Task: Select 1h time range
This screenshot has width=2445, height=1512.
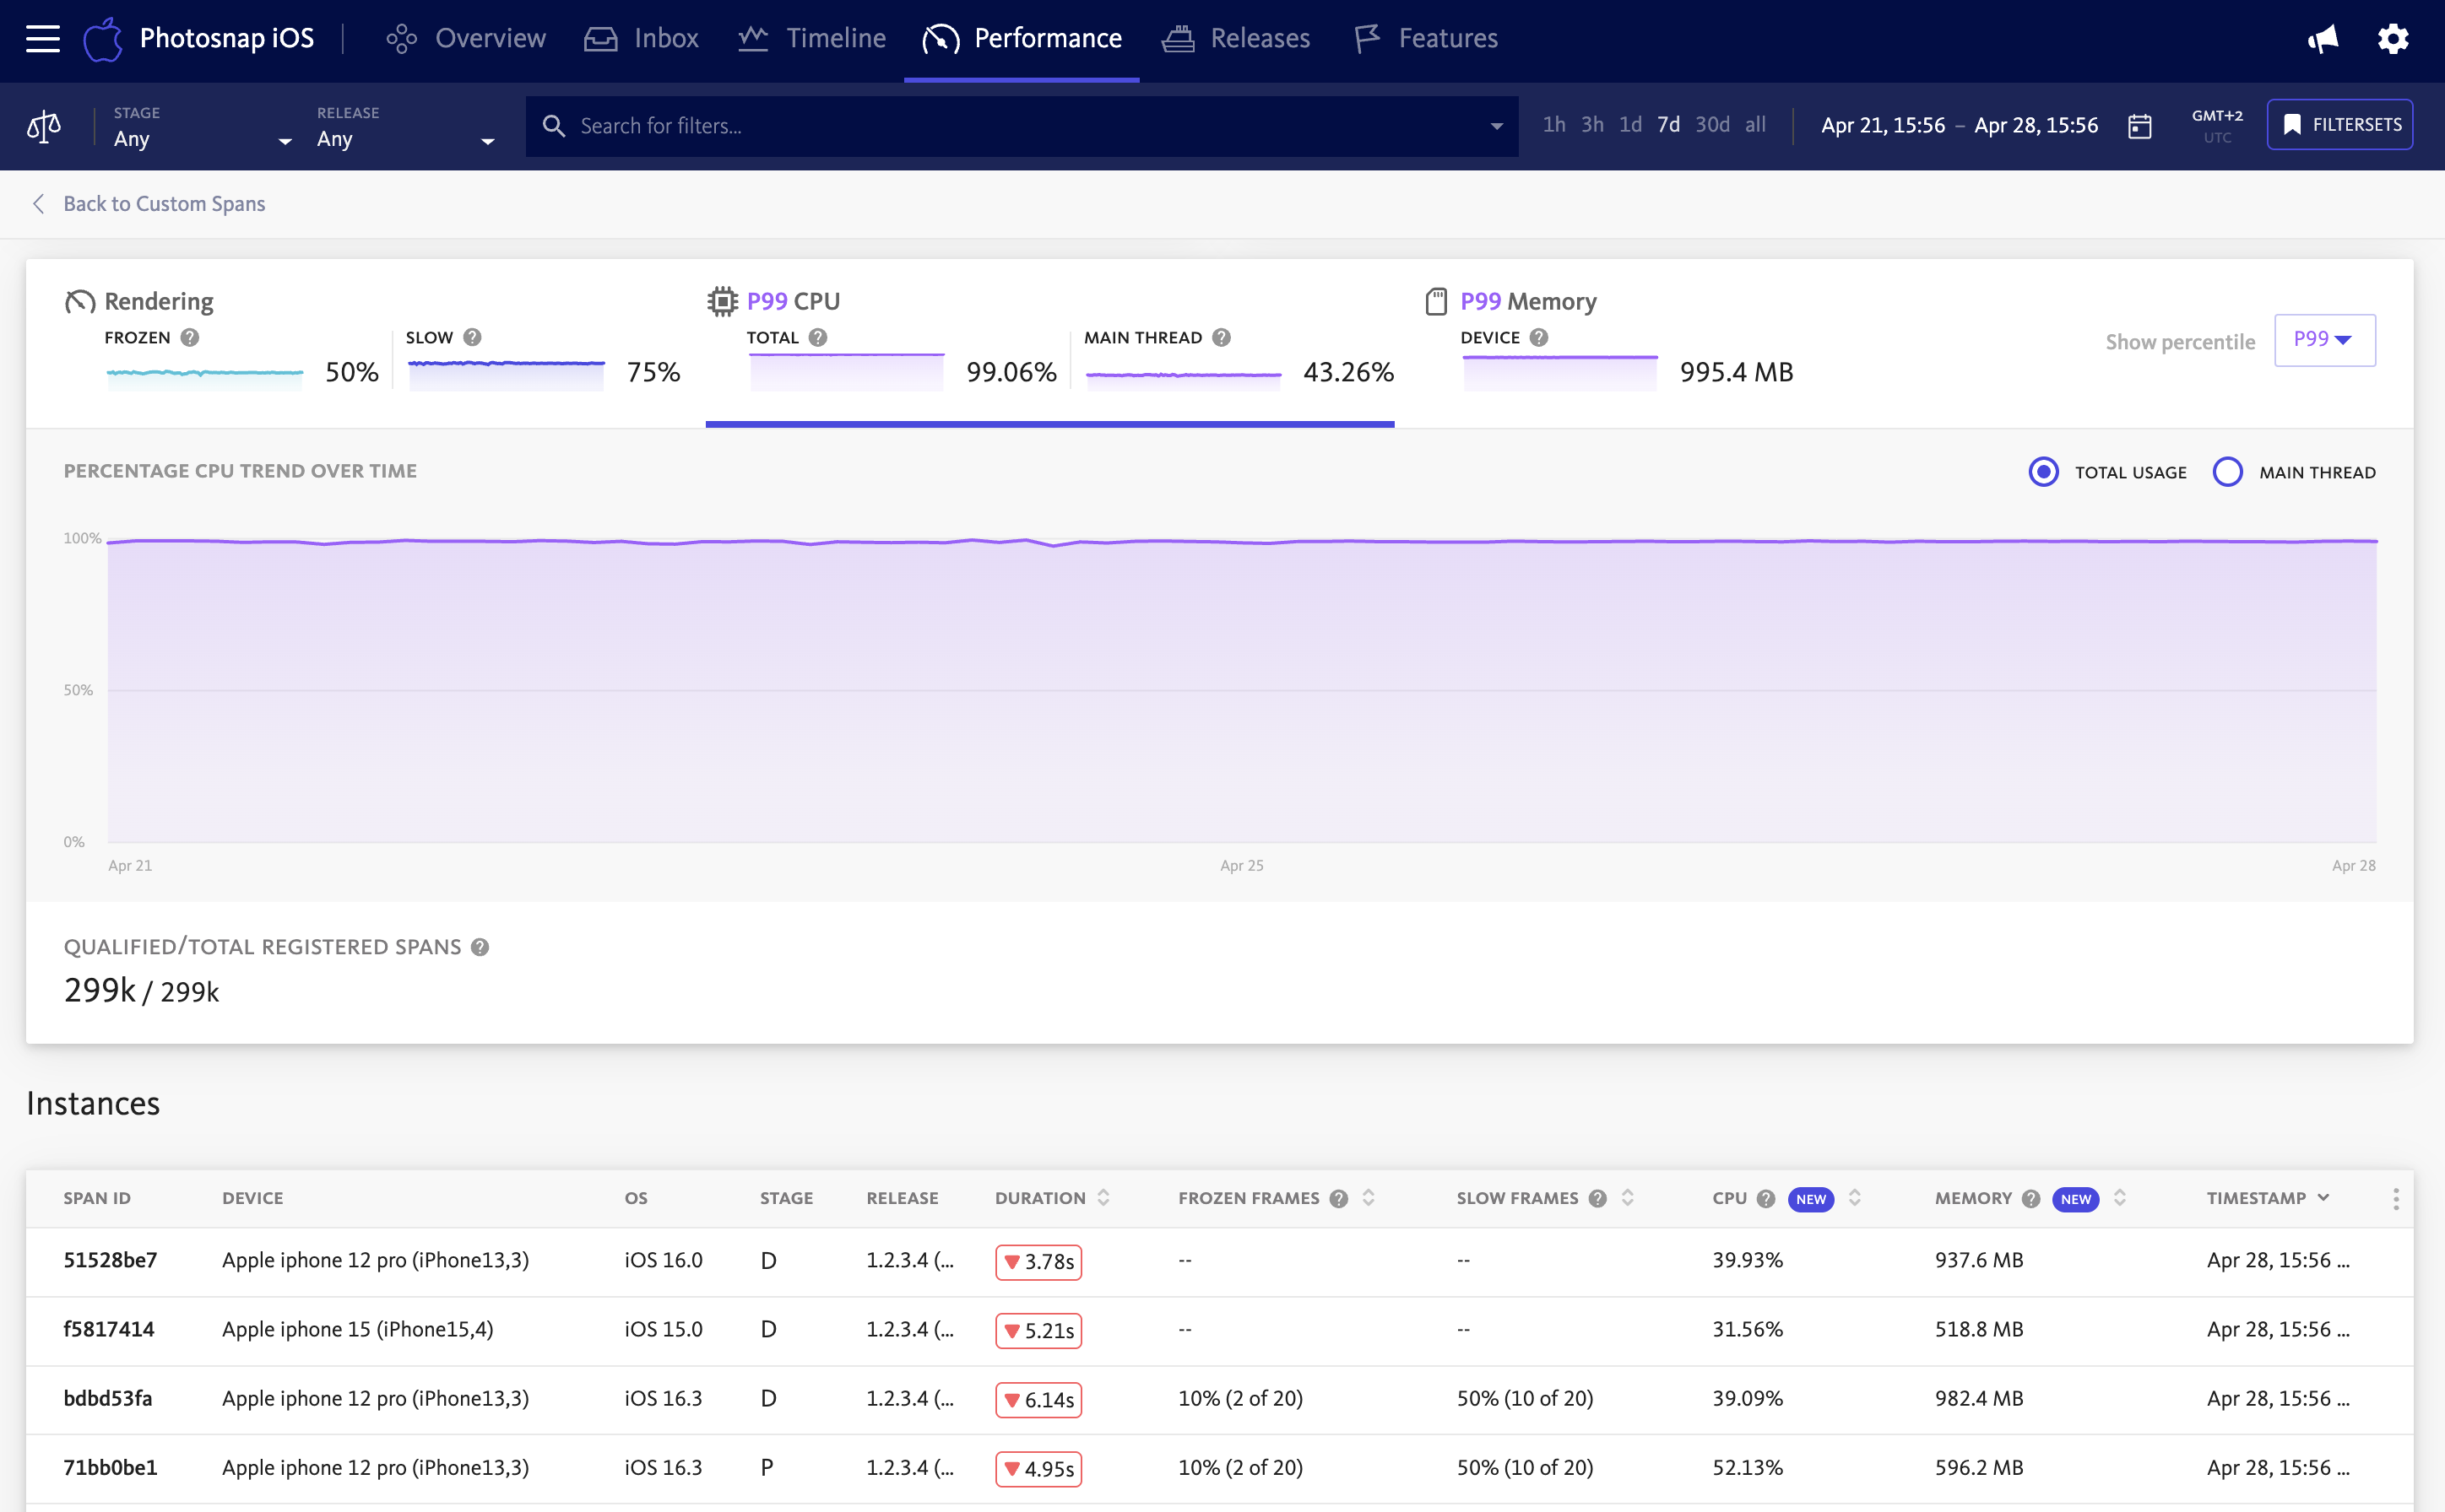Action: 1553,125
